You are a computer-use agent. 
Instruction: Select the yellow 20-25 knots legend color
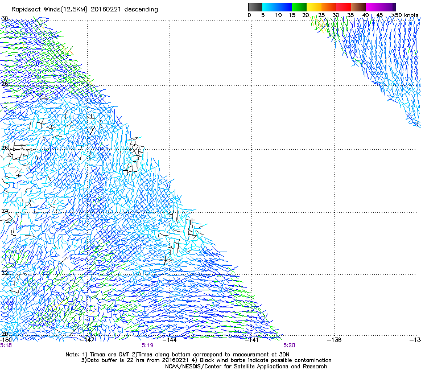pos(314,7)
